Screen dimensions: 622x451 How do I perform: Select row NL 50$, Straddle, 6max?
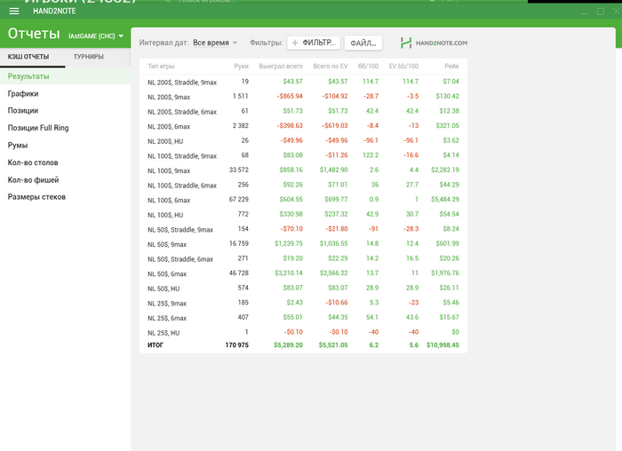tap(303, 258)
